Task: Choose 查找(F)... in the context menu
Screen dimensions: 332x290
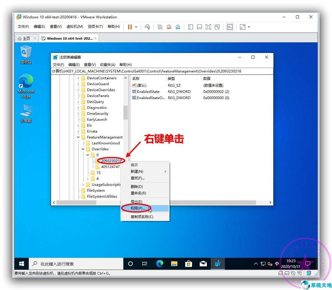Action: point(145,178)
